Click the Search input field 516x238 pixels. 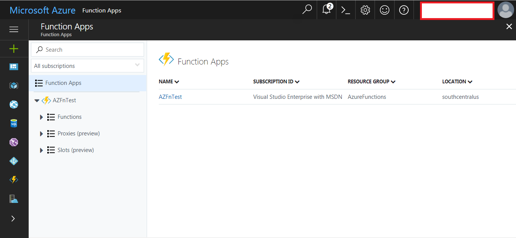click(87, 50)
